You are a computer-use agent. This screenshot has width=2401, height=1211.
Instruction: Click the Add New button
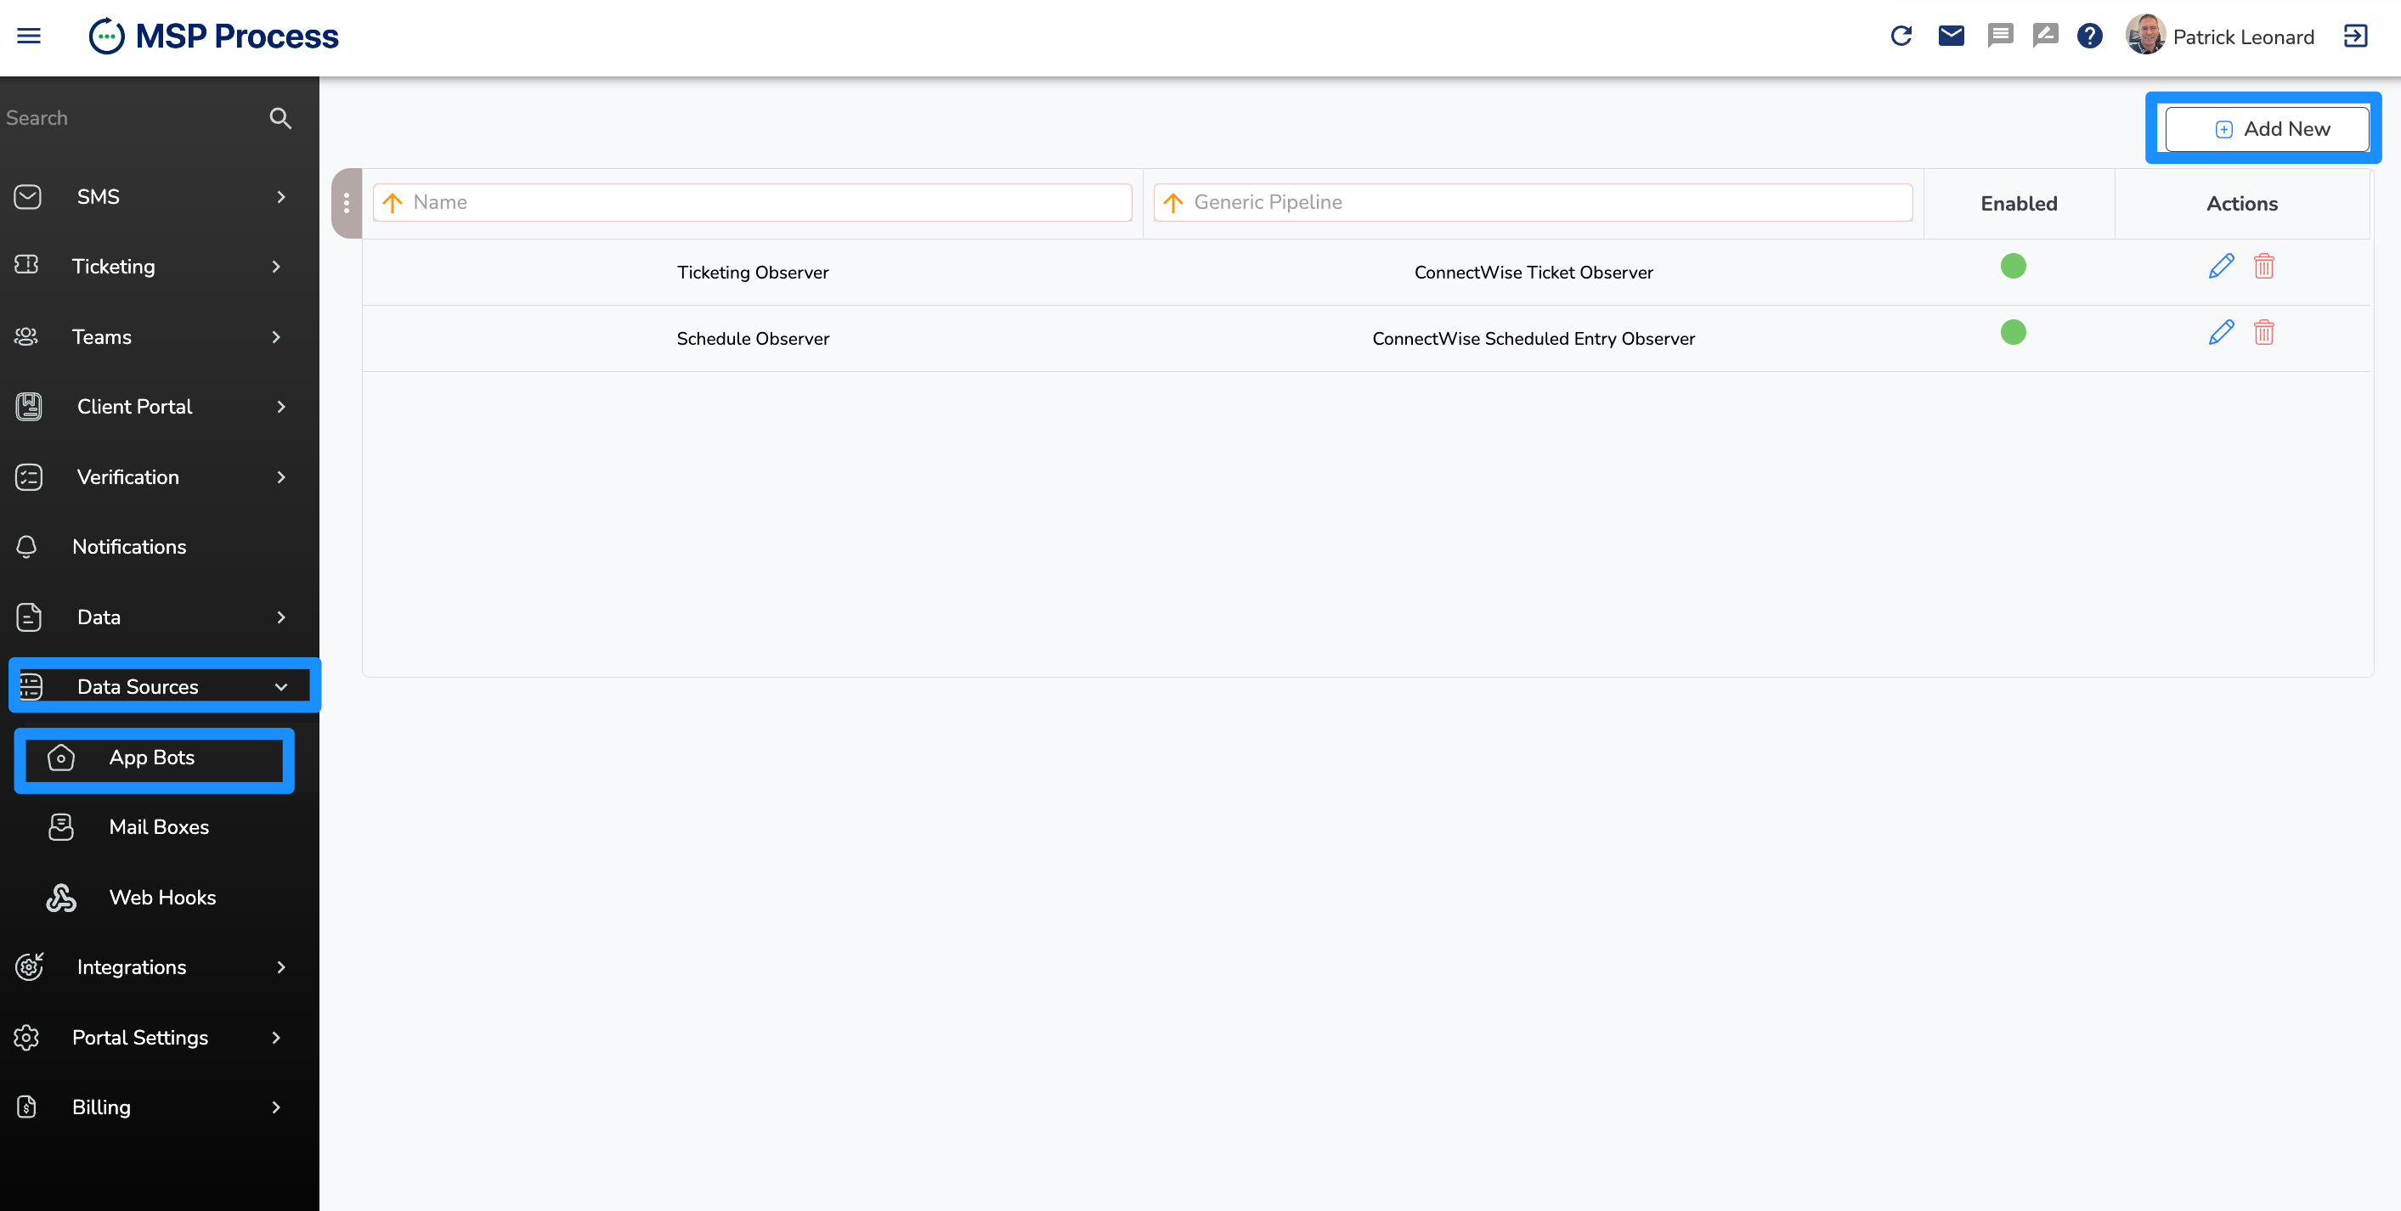pos(2266,128)
